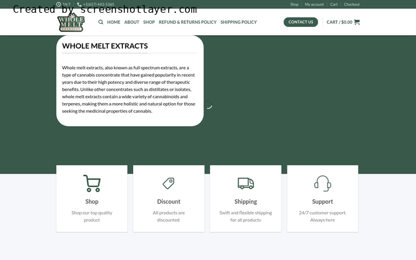
Task: Click '24/7 customer support. Always here' text
Action: click(x=323, y=216)
